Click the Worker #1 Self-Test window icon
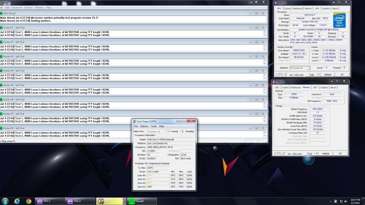365x205 pixels. click(x=1, y=28)
